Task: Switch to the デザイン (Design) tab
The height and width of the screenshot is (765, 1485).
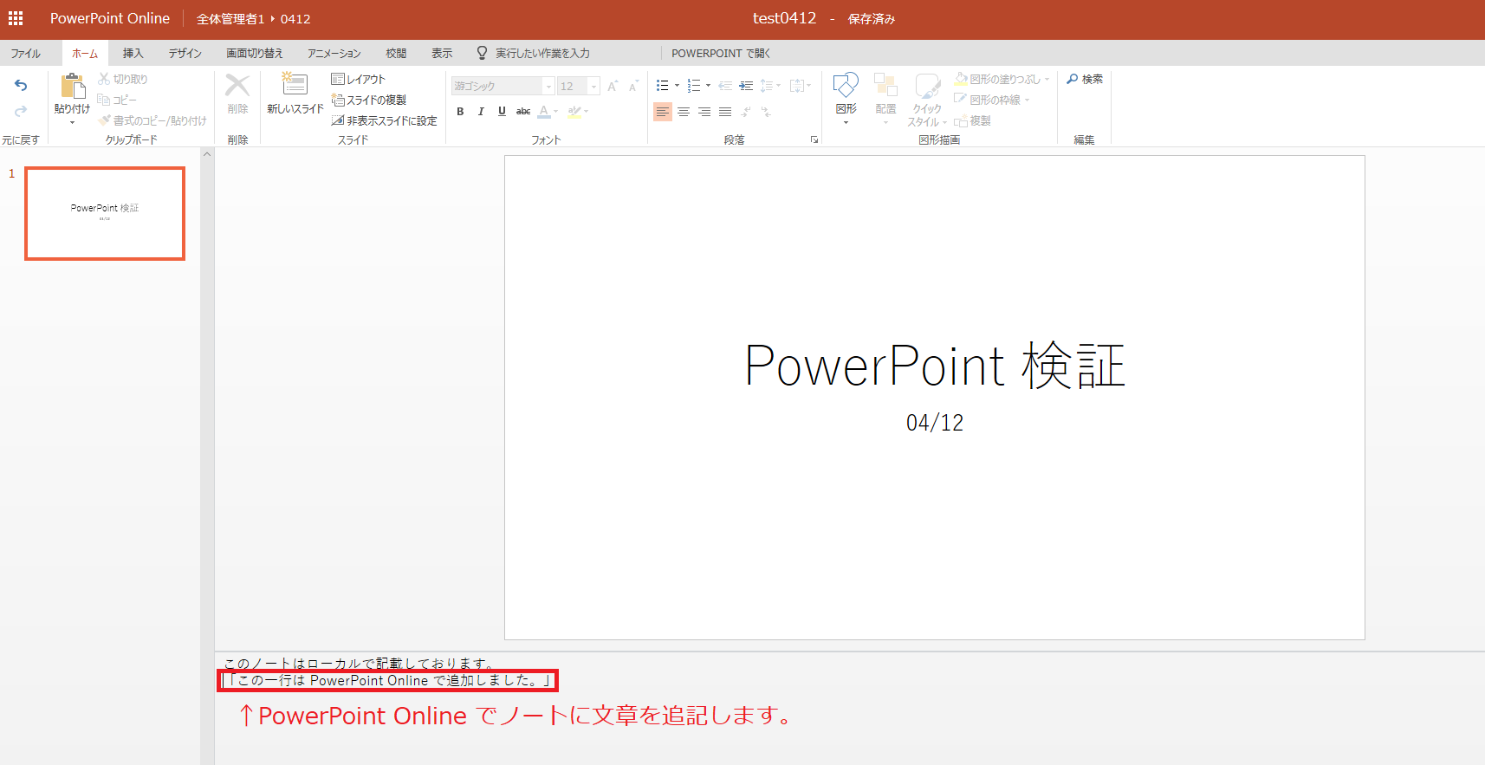Action: (x=185, y=53)
